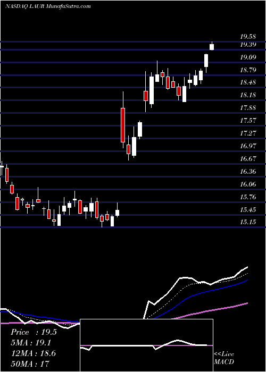Click the 16.06 price axis label
The image size is (266, 372).
pyautogui.click(x=247, y=184)
